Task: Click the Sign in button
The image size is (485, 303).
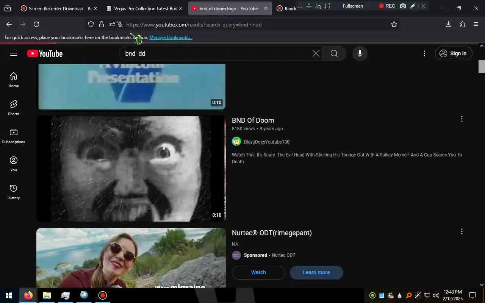Action: [454, 53]
